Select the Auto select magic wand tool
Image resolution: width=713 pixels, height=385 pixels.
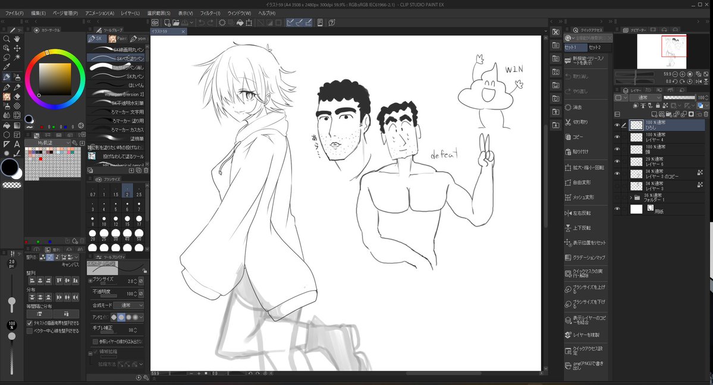[x=17, y=57]
